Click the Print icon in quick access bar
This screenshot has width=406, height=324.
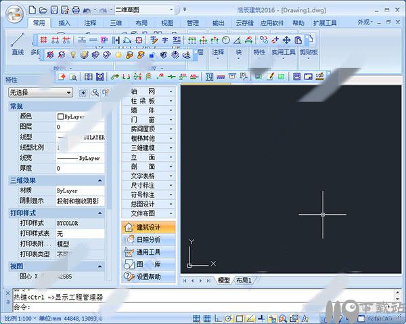[x=76, y=10]
